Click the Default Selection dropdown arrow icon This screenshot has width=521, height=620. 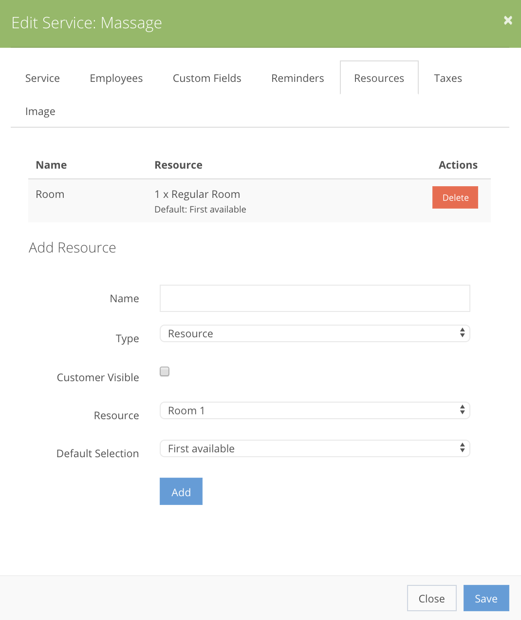coord(462,448)
